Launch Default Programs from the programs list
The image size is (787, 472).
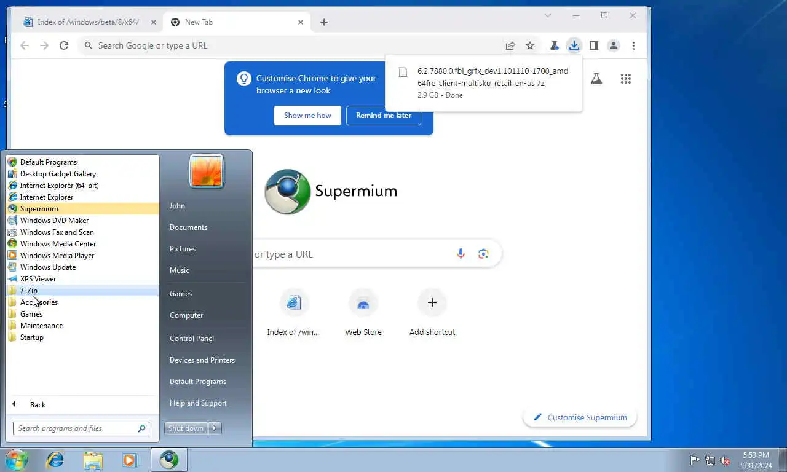82,162
